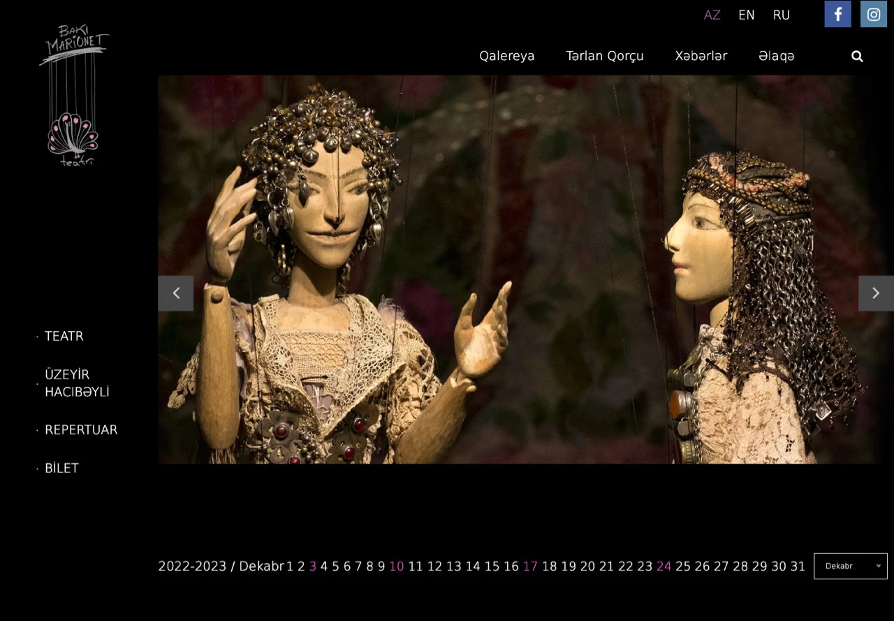Click date 16 in the calendar
Image resolution: width=894 pixels, height=621 pixels.
[511, 567]
